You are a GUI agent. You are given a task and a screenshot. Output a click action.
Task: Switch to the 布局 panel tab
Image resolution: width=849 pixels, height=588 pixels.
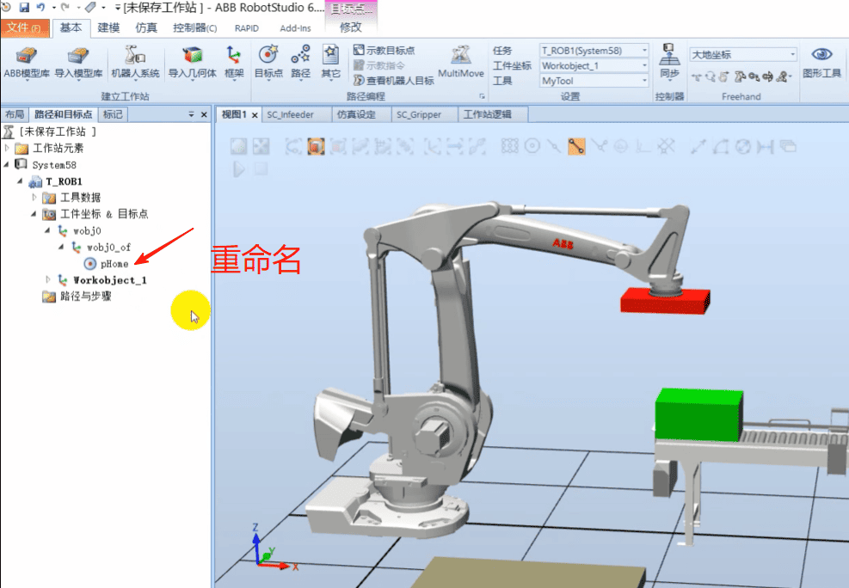coord(15,114)
